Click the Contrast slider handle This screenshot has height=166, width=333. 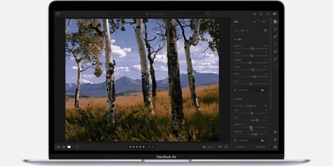pyautogui.click(x=252, y=56)
